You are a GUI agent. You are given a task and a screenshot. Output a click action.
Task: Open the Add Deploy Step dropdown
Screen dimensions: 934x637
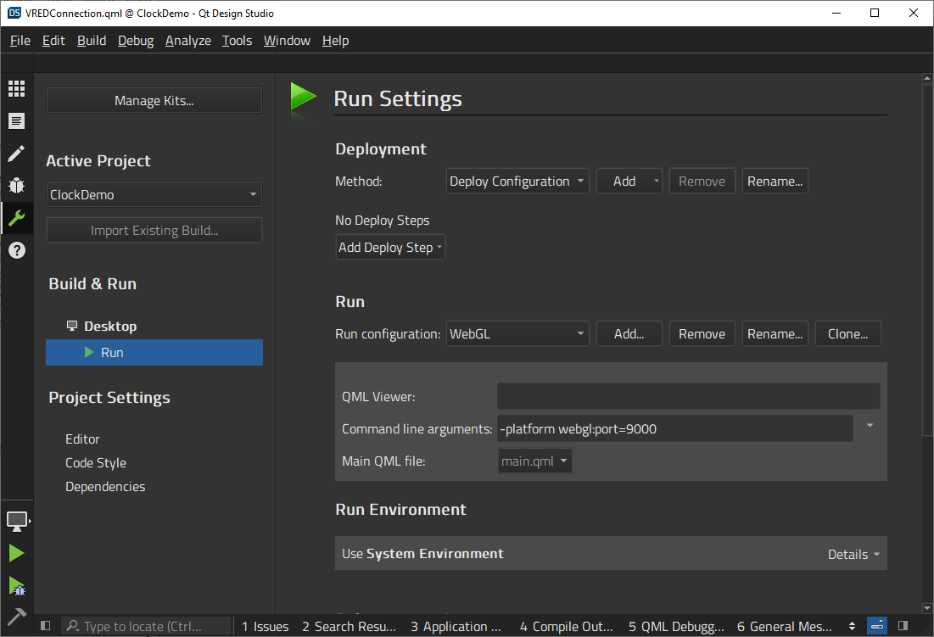coord(390,247)
